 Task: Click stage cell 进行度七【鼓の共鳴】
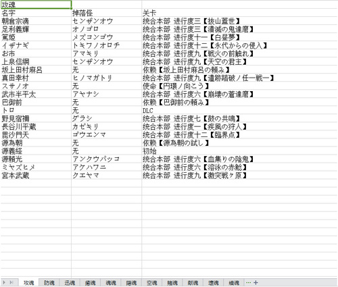coord(240,118)
